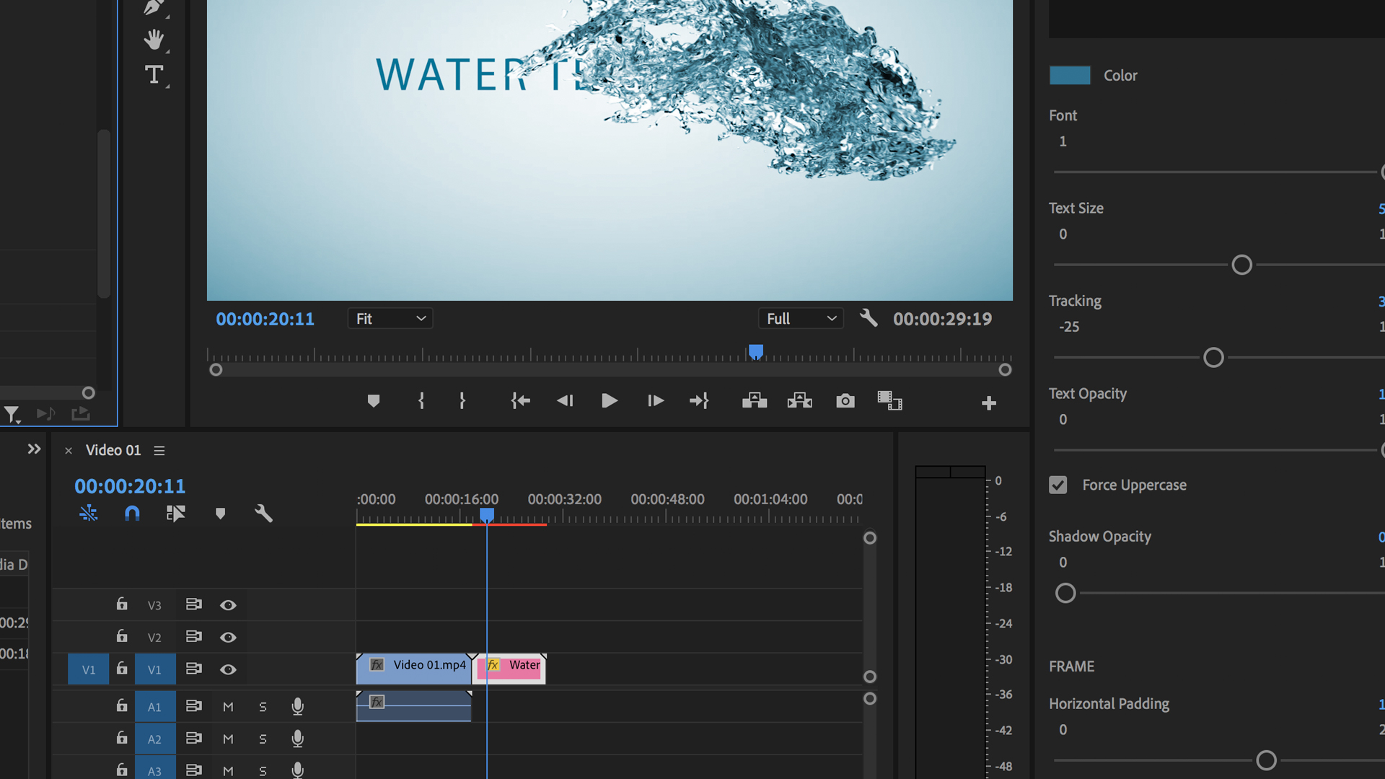Add a marker in the program monitor
Image resolution: width=1385 pixels, height=779 pixels.
[374, 401]
